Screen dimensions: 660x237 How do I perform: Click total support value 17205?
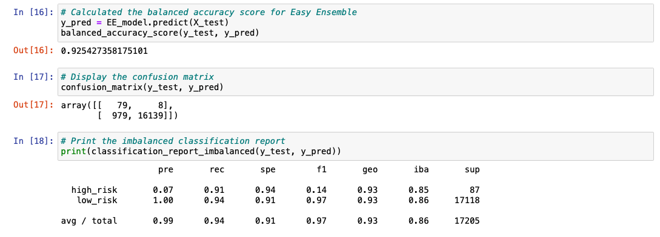(467, 221)
